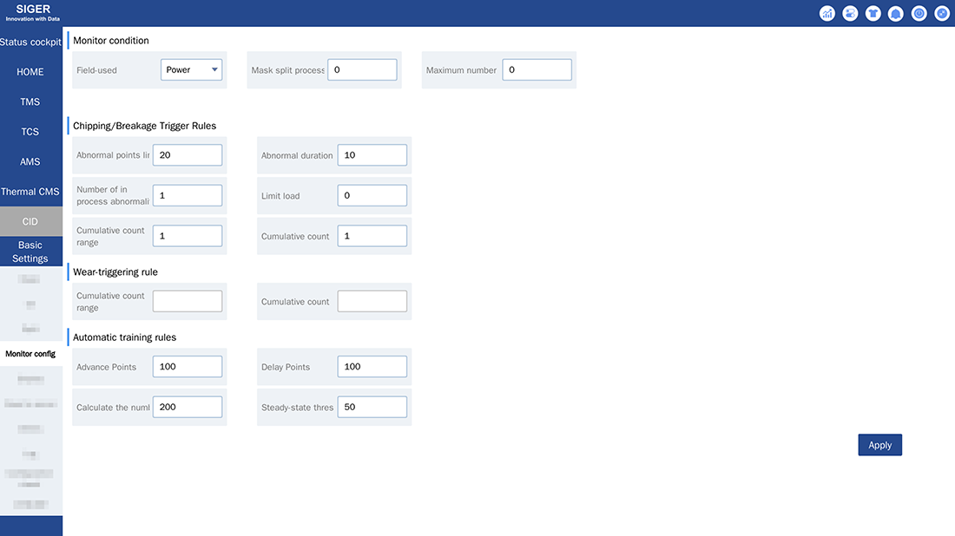Click empty Wear-triggering Cumulative count field

point(372,301)
